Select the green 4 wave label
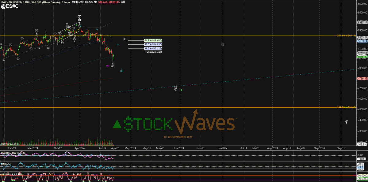 pos(181,90)
